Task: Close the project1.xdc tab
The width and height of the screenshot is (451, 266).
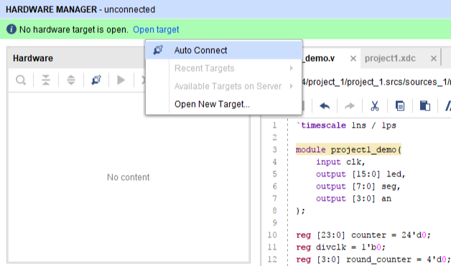Action: pos(434,59)
